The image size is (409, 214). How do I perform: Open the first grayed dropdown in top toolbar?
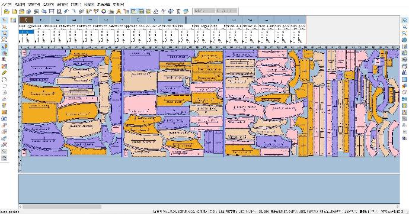(x=204, y=11)
